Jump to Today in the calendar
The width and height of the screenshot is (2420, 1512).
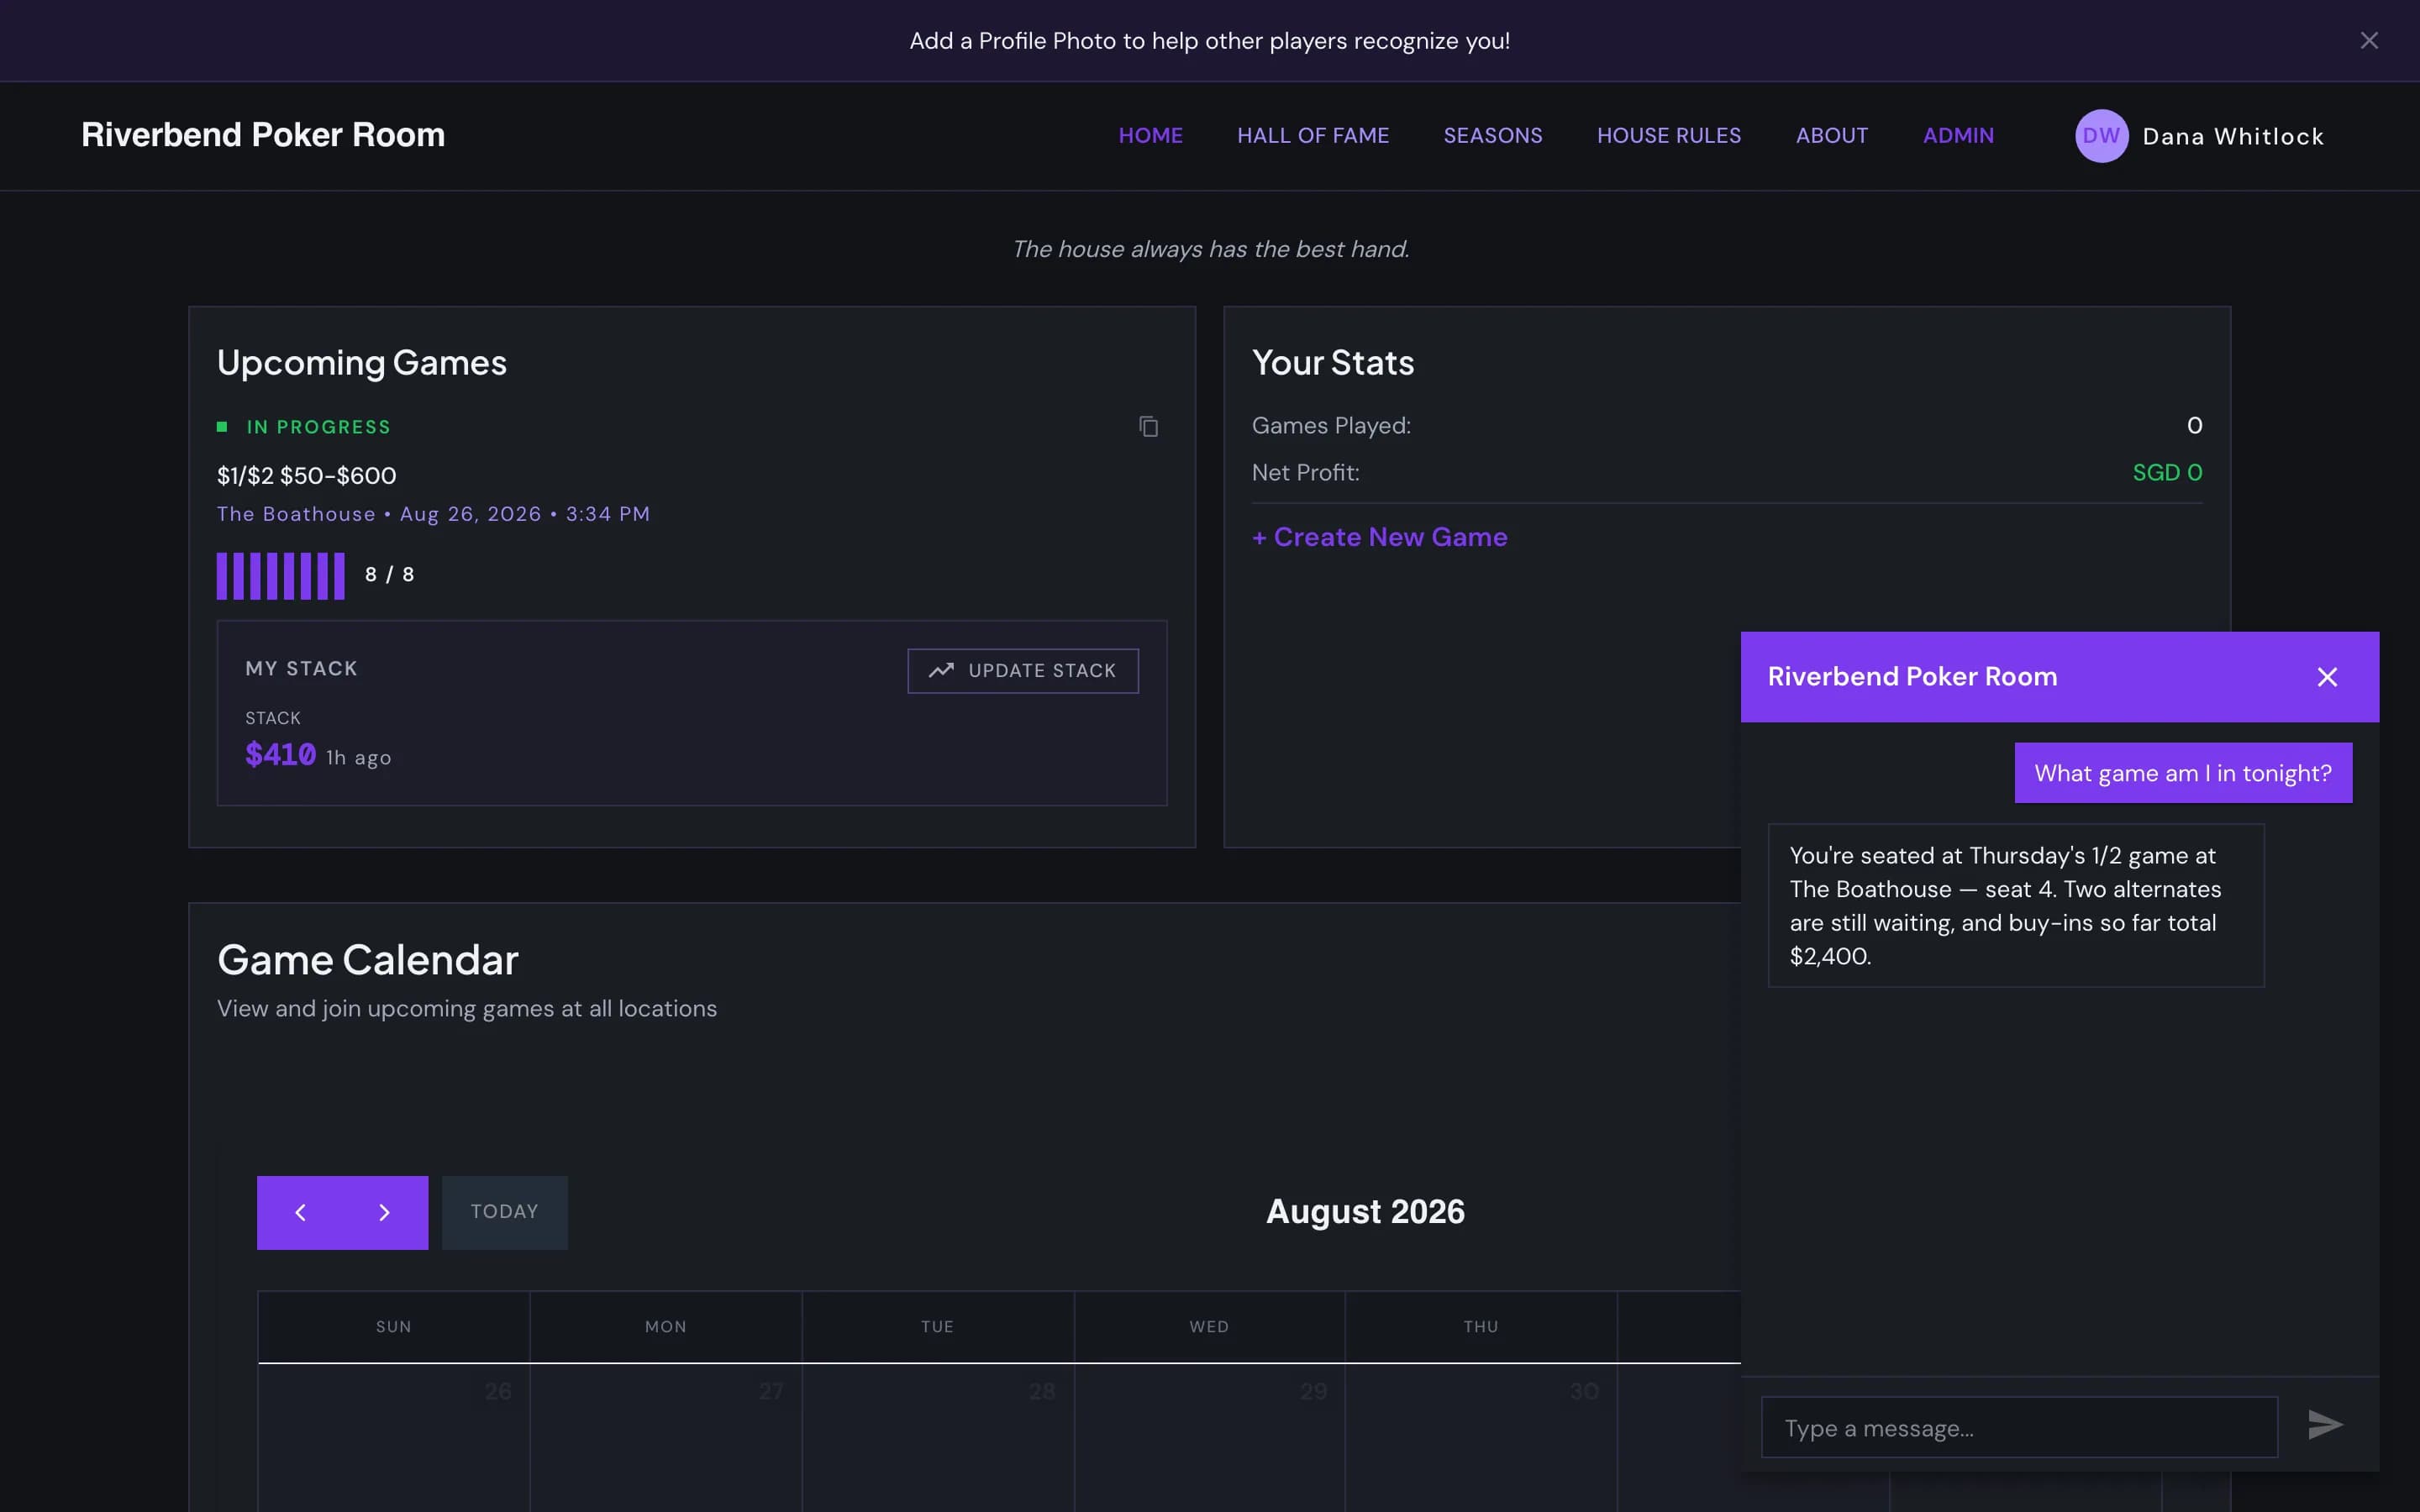[x=505, y=1212]
